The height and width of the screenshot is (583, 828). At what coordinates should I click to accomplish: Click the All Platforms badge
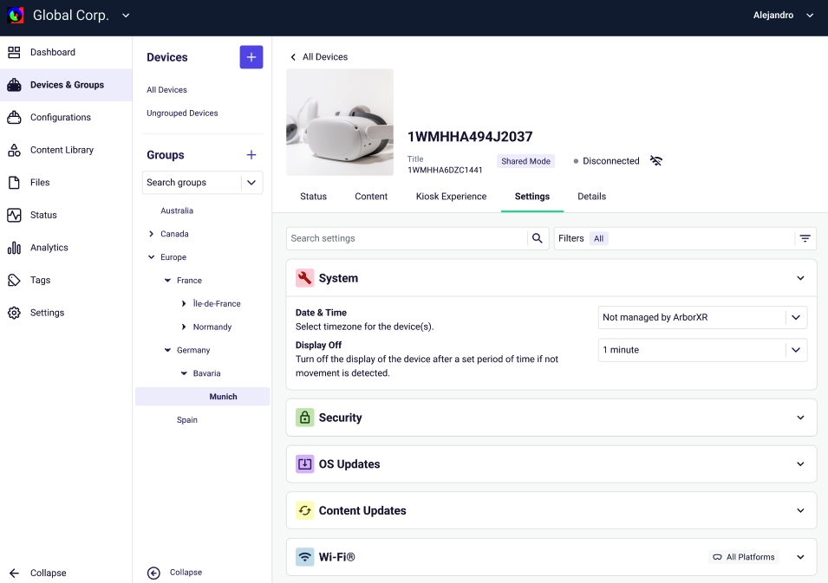pyautogui.click(x=744, y=557)
